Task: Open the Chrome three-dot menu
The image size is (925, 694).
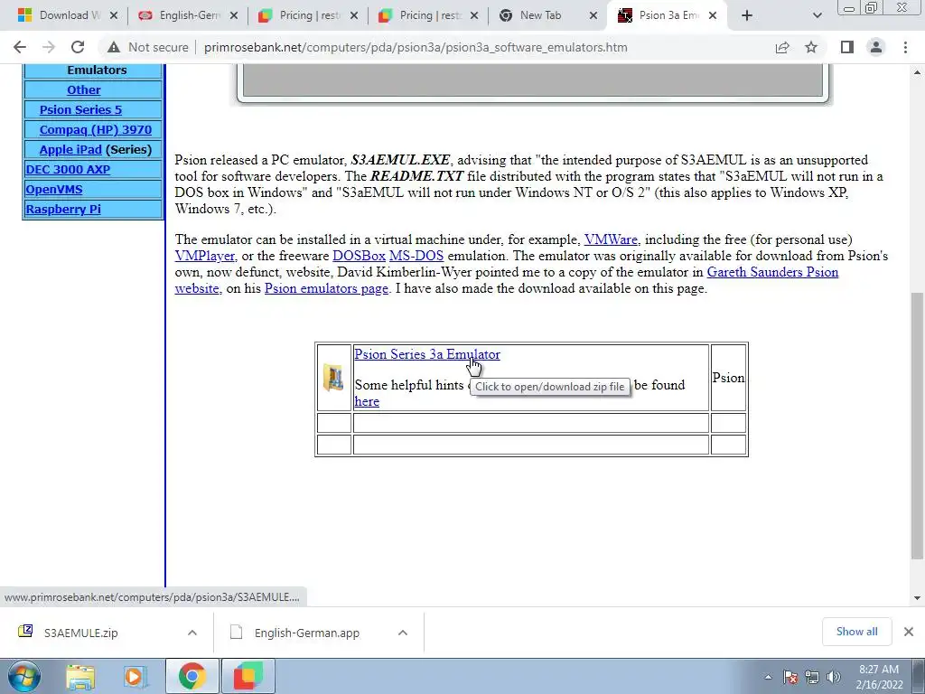Action: pos(905,47)
